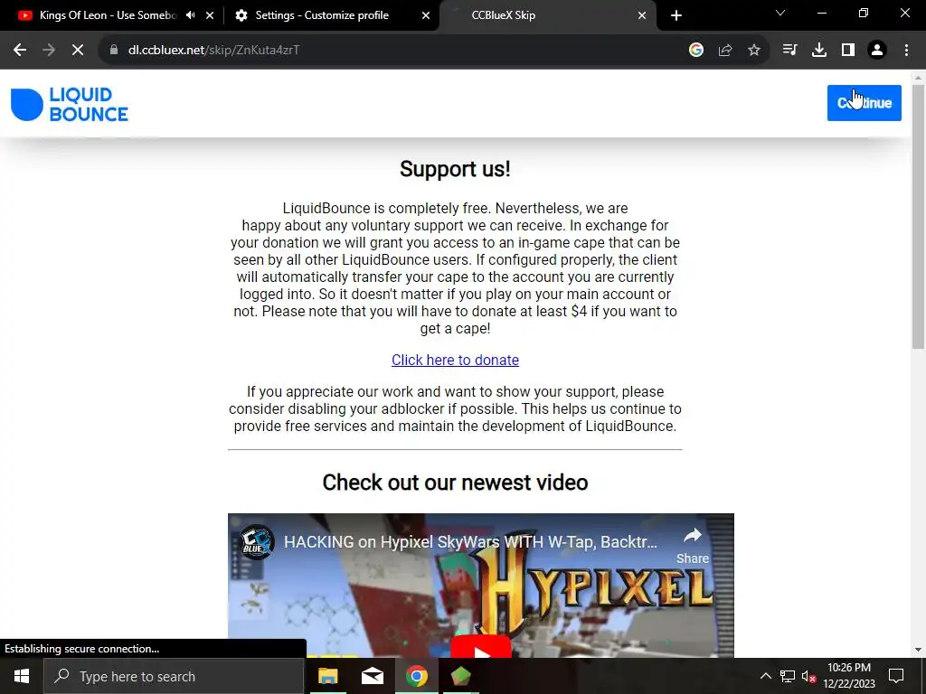Show hidden system tray icons
Screen dimensions: 926x694
point(765,676)
